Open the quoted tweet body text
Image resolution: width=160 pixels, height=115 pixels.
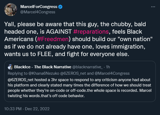point(79,88)
